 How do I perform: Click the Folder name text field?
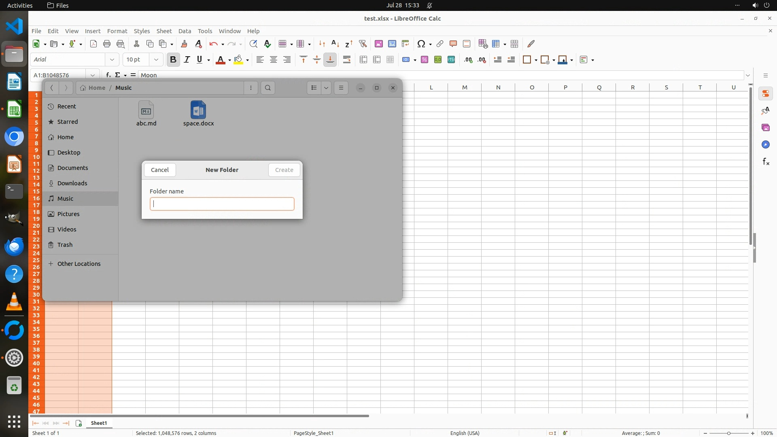pyautogui.click(x=222, y=204)
